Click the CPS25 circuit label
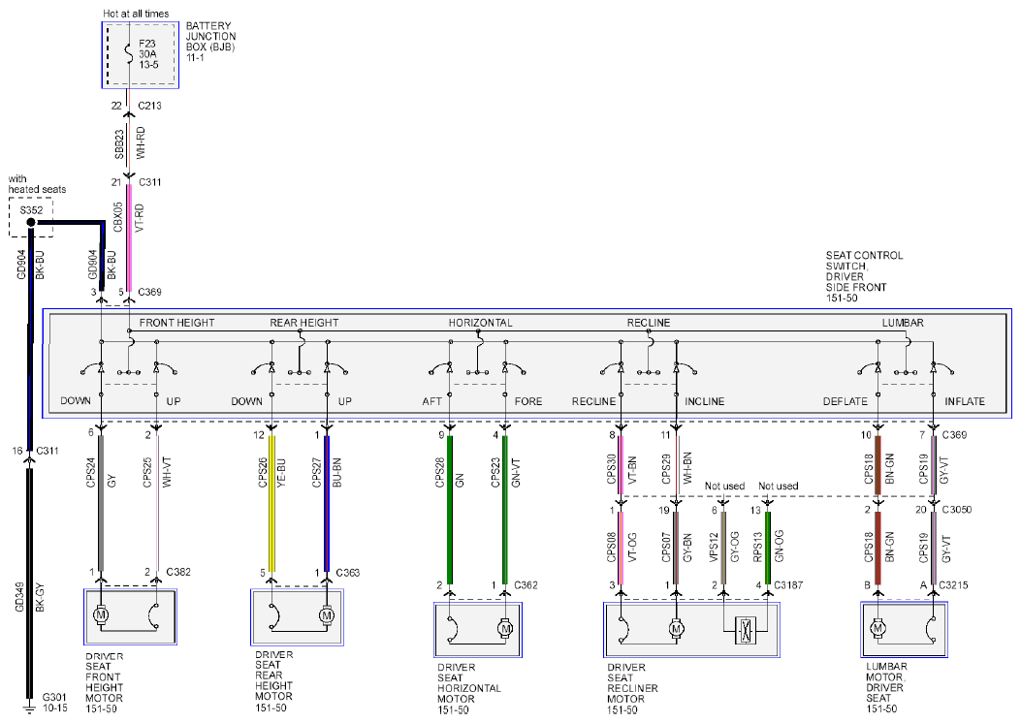Screen dimensions: 1021x723 (147, 472)
